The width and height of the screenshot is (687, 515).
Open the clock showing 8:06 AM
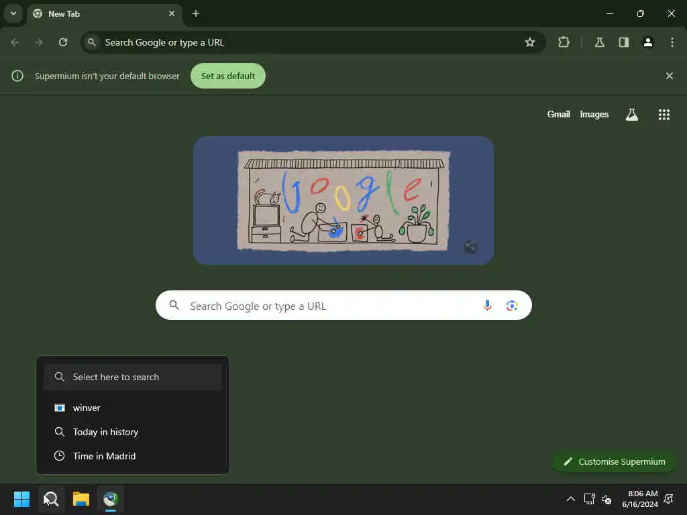640,499
